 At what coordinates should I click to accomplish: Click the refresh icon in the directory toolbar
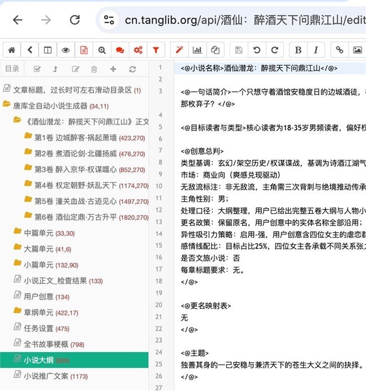click(x=132, y=69)
